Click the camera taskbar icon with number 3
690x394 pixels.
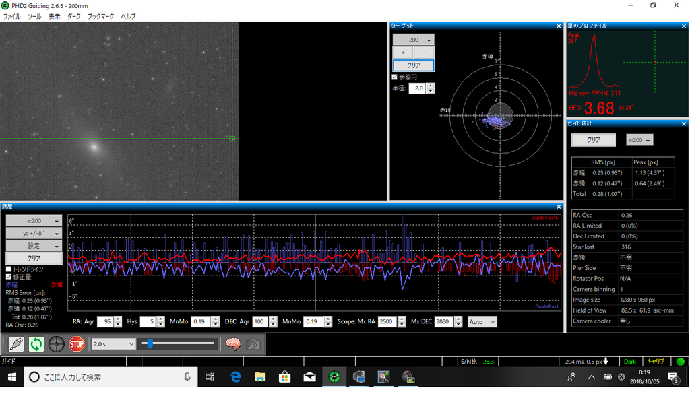point(359,377)
